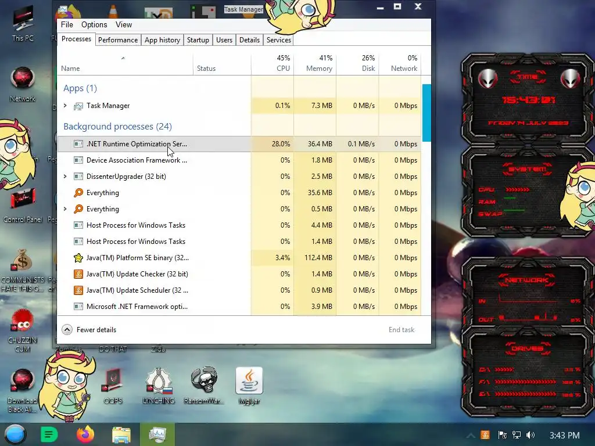595x446 pixels.
Task: Select the Processes tab
Action: tap(76, 39)
